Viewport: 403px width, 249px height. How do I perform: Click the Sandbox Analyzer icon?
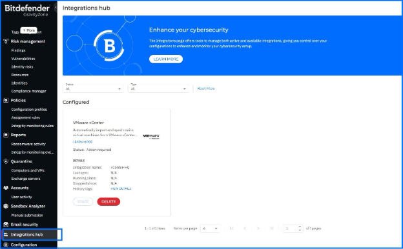coord(6,206)
